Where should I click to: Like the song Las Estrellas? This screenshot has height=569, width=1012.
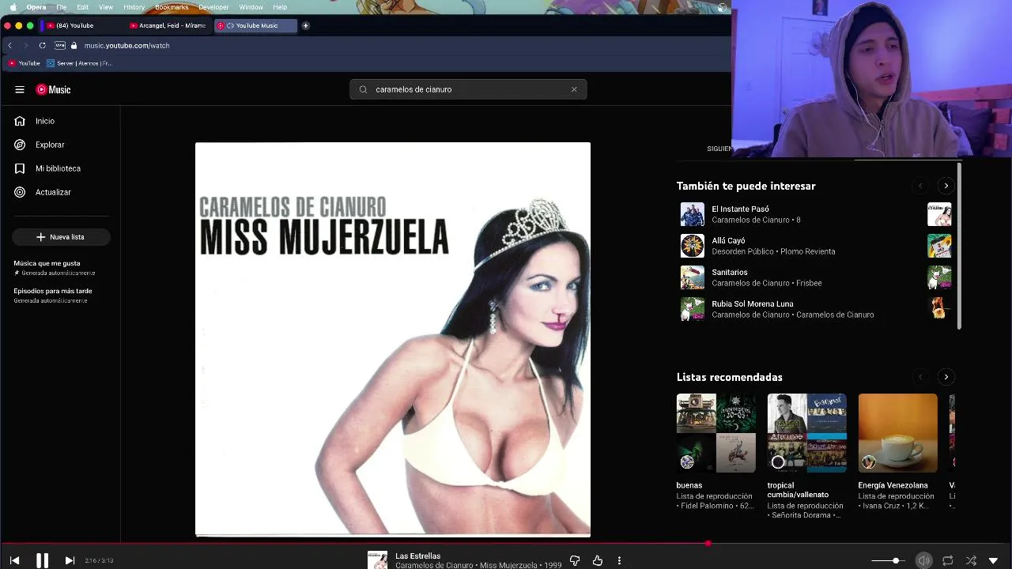[x=598, y=560]
